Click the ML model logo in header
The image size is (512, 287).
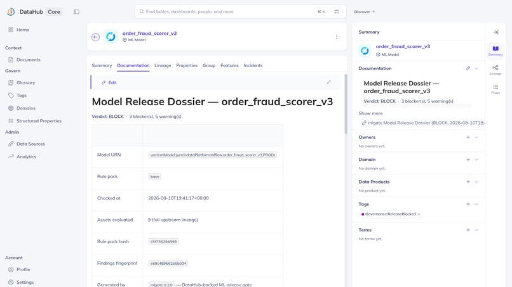tap(111, 37)
